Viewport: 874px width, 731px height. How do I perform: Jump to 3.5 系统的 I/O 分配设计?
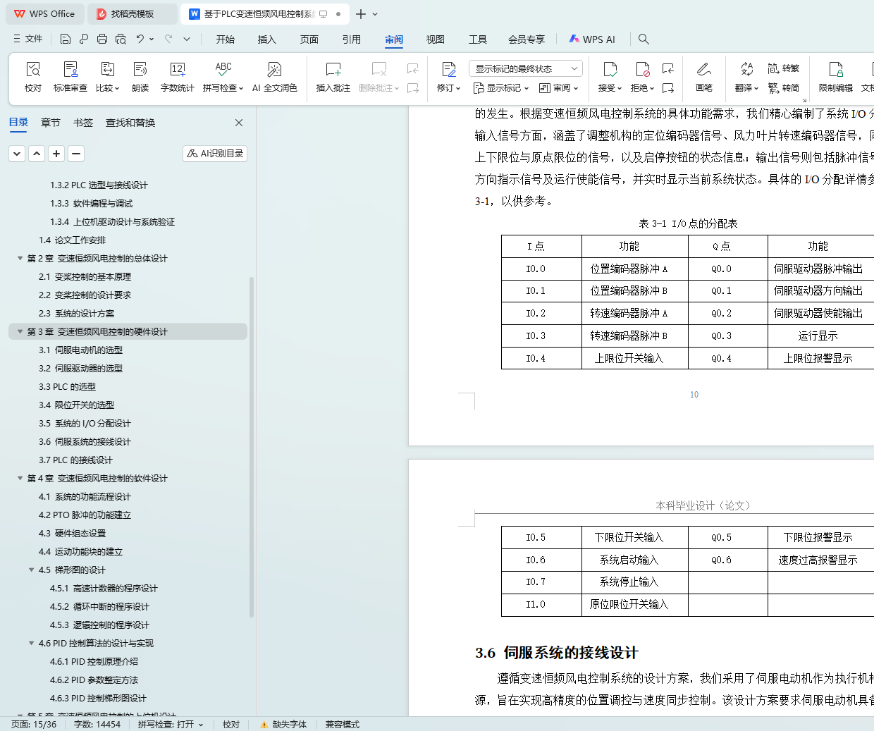point(85,424)
